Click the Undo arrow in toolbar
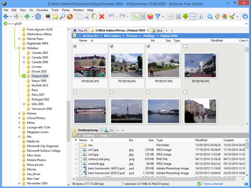The width and height of the screenshot is (251, 188). 111,17
